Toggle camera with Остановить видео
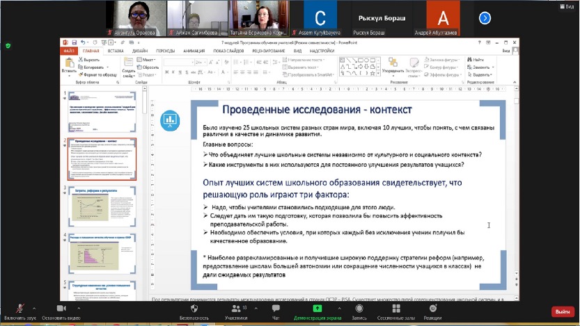 point(58,309)
